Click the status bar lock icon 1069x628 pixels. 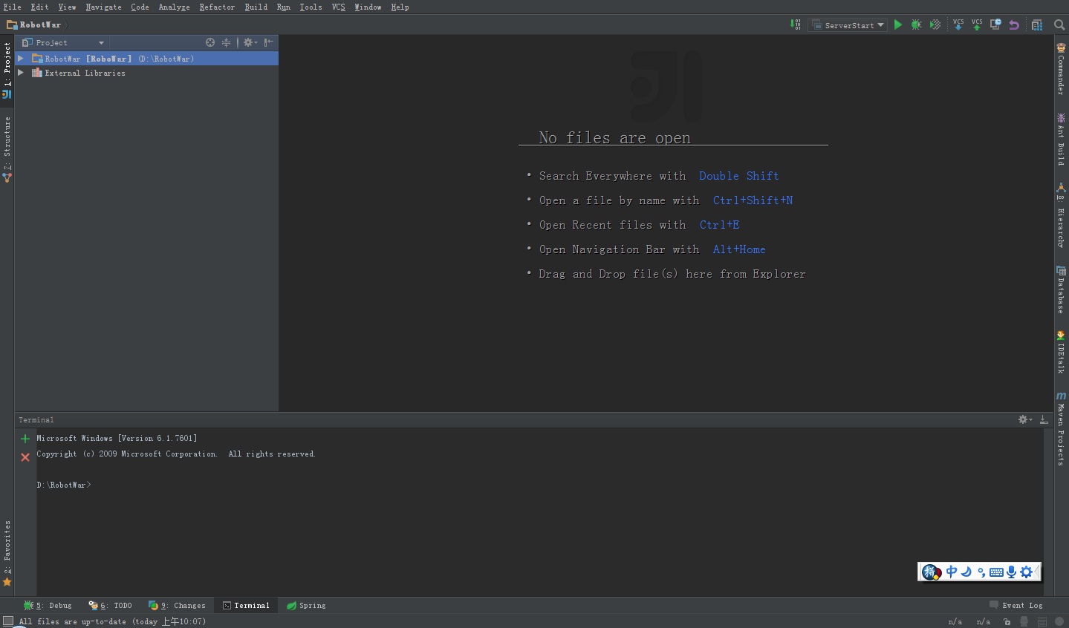point(1007,621)
